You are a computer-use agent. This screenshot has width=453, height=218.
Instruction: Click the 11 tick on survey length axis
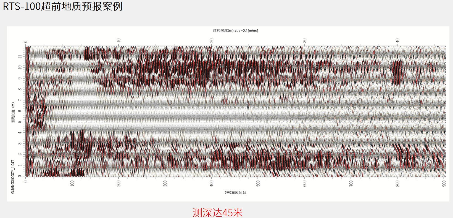click(20, 56)
